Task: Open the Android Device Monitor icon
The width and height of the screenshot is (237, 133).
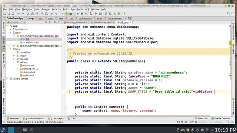Action: click(x=119, y=14)
